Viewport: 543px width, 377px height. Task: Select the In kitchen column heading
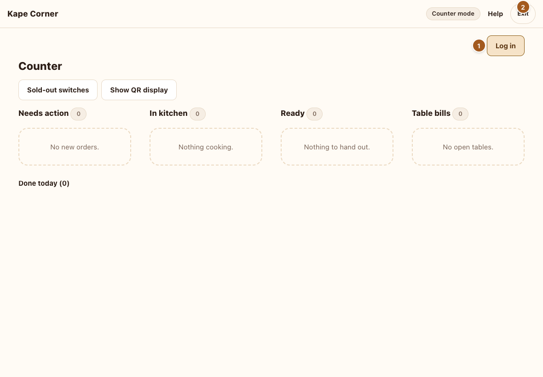pyautogui.click(x=168, y=113)
